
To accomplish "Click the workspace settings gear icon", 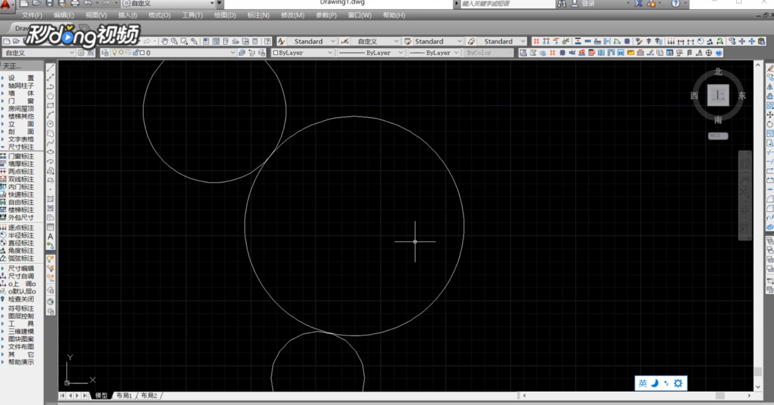I will click(x=81, y=52).
